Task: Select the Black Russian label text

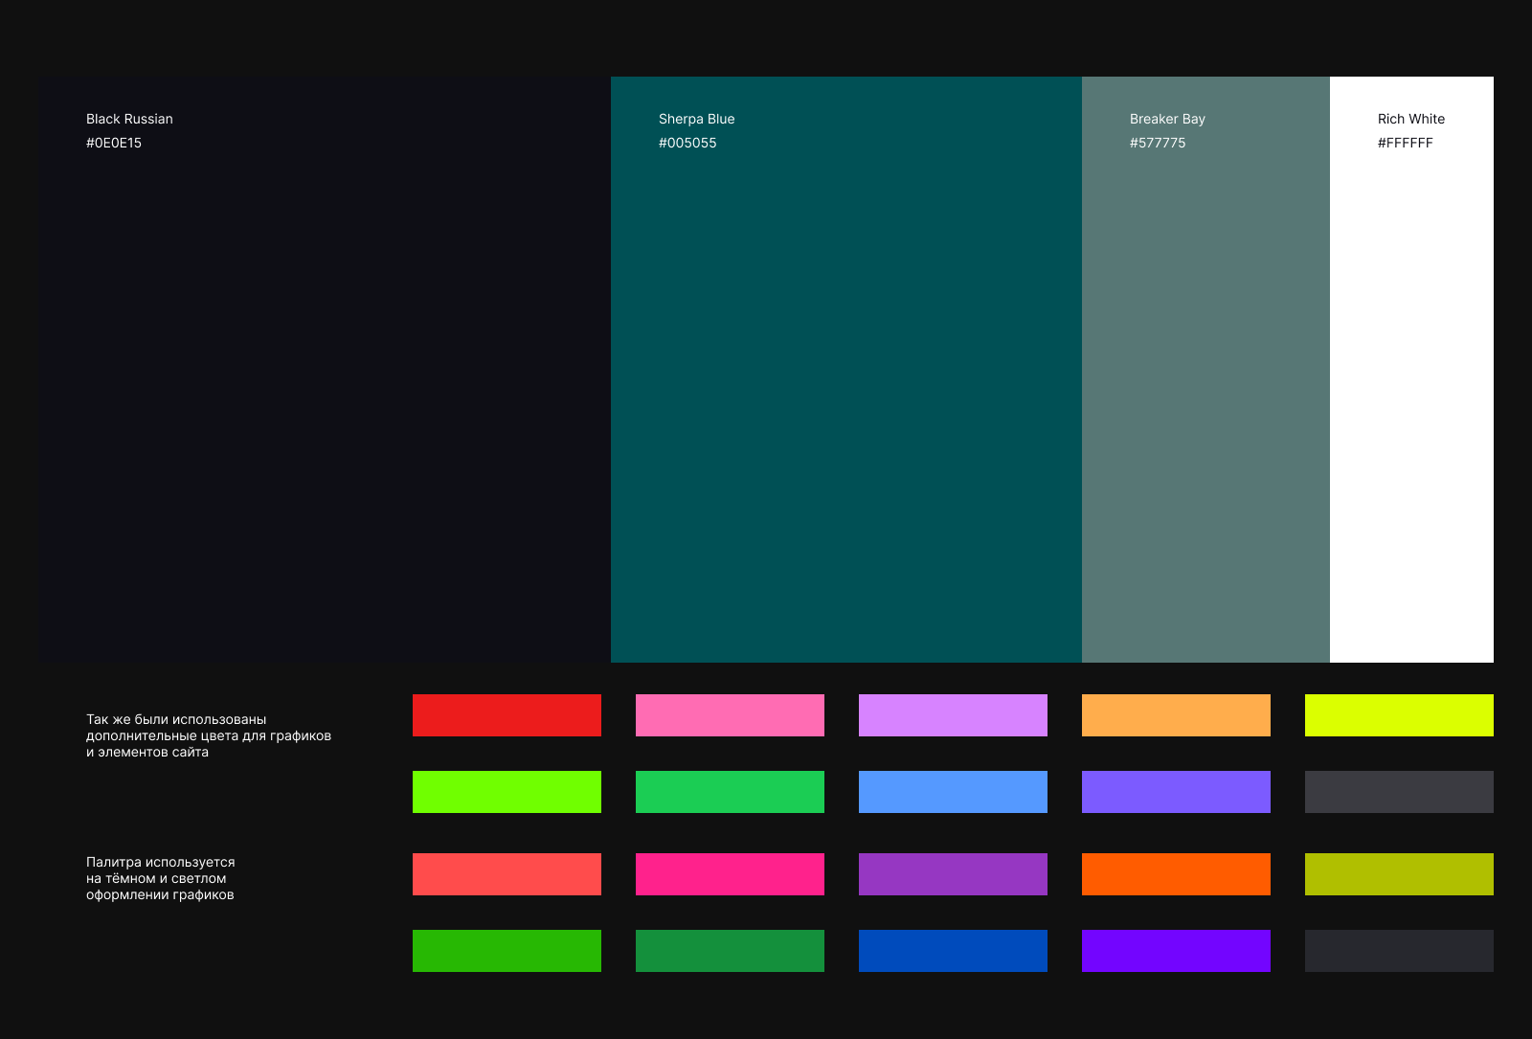Action: [x=129, y=119]
